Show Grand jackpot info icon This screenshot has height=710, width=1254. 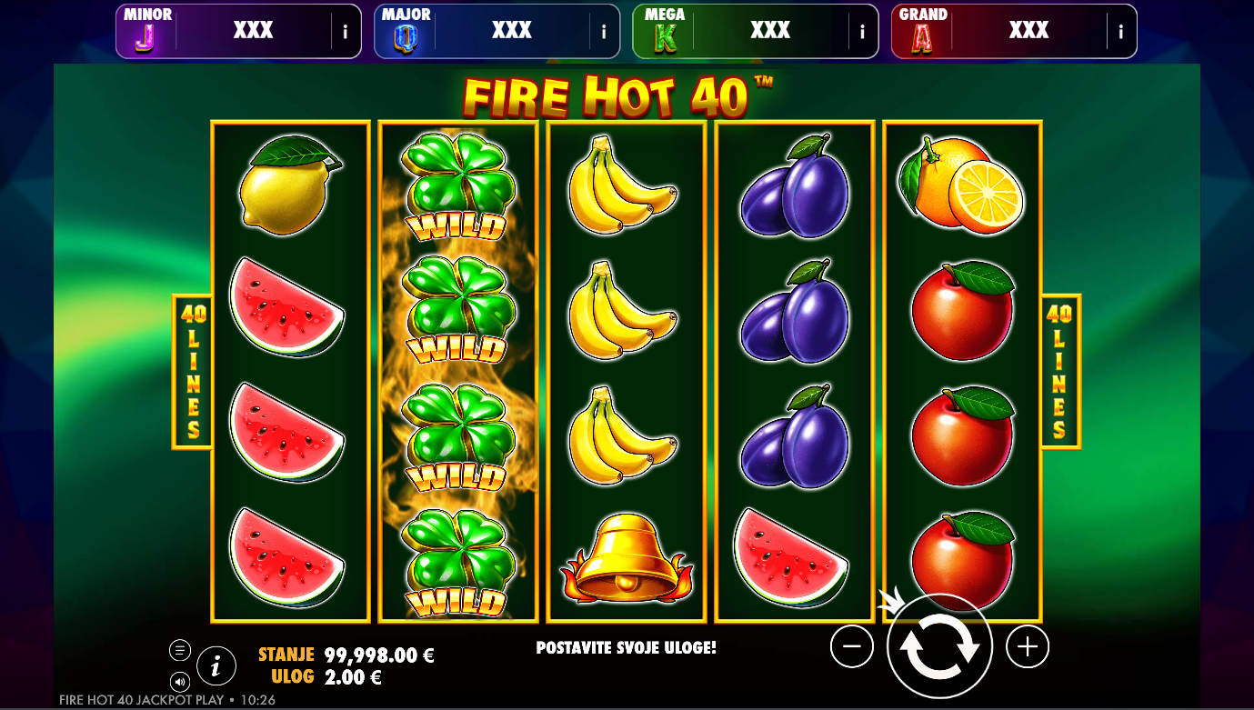1121,32
